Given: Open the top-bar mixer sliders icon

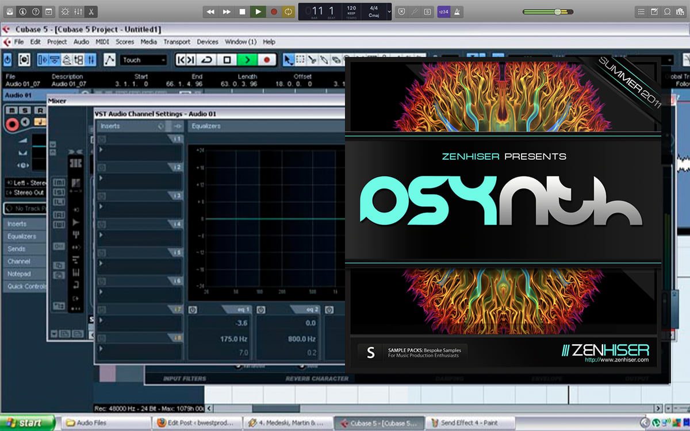Looking at the screenshot, I should [x=78, y=11].
